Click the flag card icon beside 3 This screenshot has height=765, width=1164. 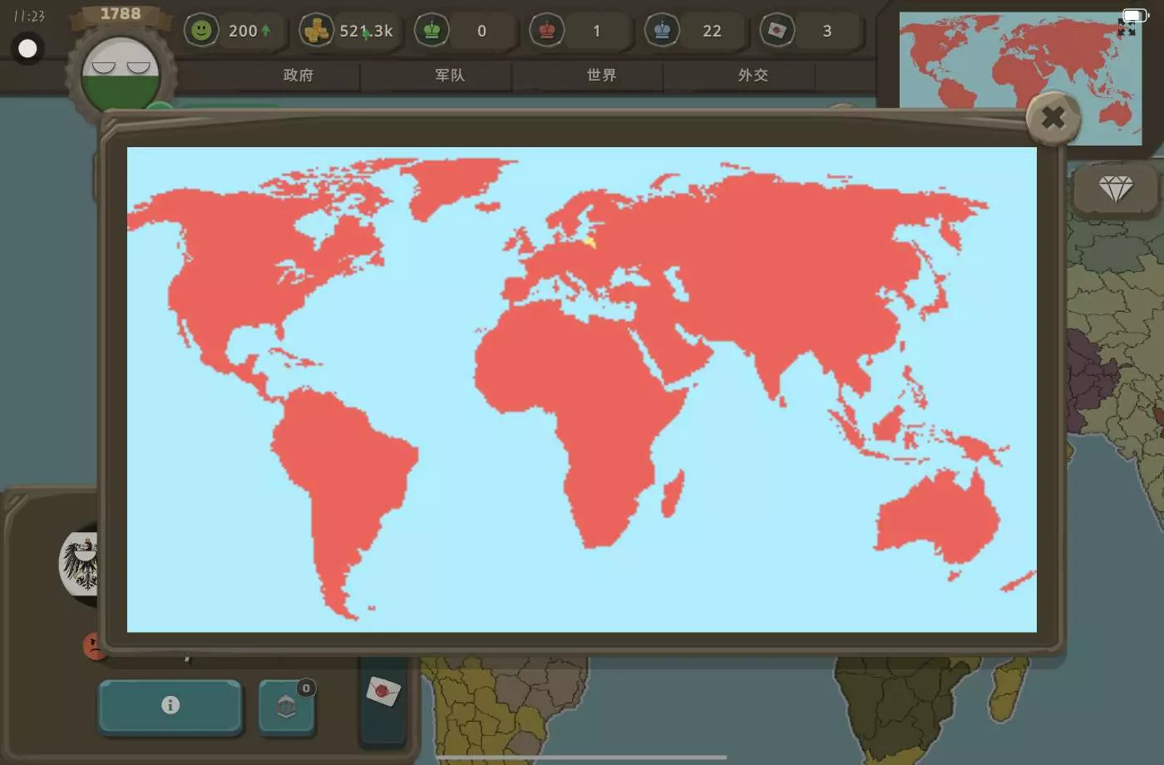[777, 31]
